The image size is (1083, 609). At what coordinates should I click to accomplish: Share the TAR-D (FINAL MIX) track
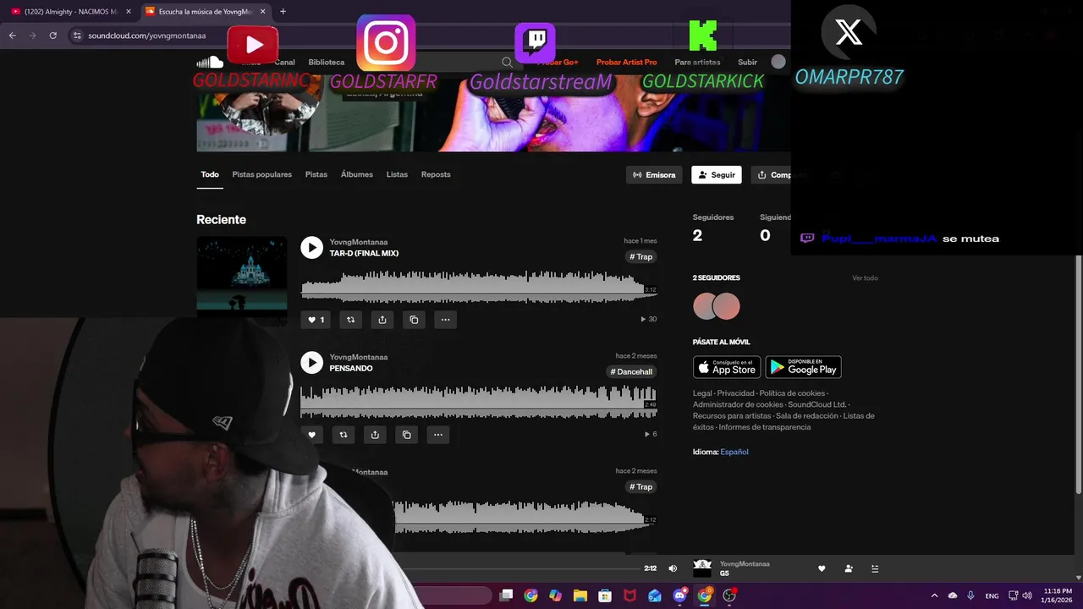[x=382, y=320]
